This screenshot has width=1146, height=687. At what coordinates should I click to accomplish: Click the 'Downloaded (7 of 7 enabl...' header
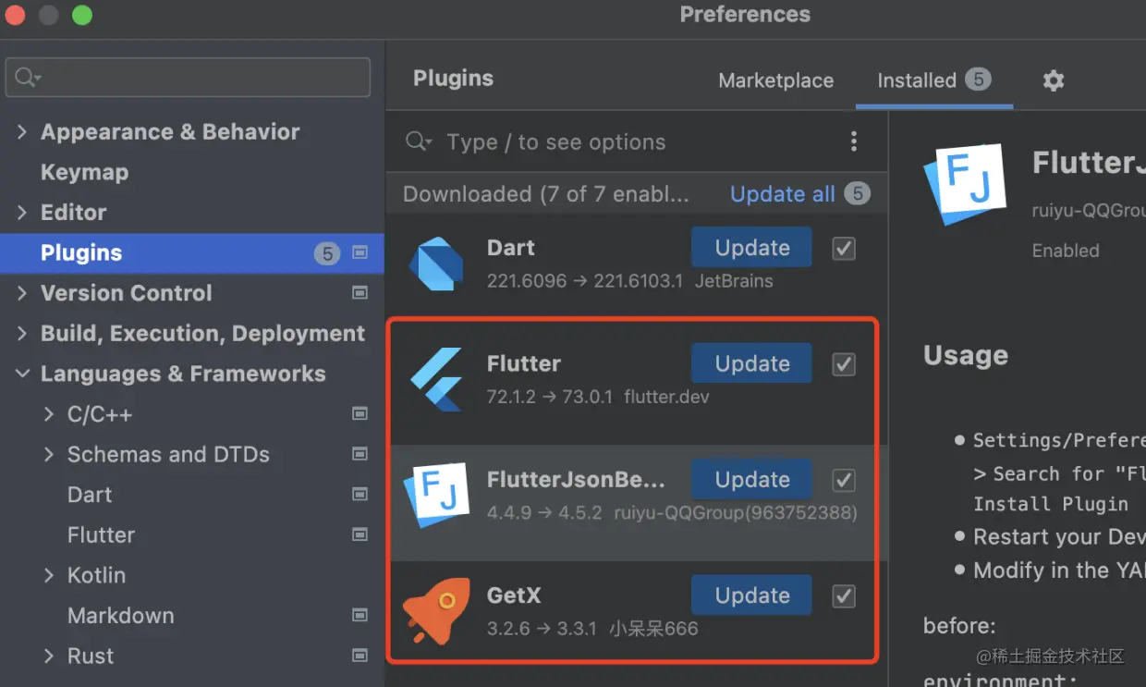click(x=546, y=194)
